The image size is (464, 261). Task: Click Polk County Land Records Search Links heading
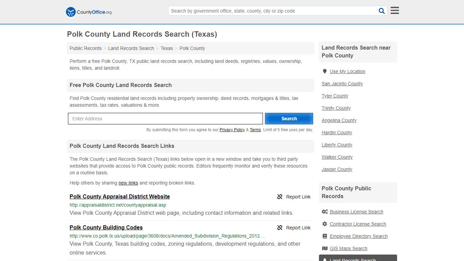pos(122,146)
